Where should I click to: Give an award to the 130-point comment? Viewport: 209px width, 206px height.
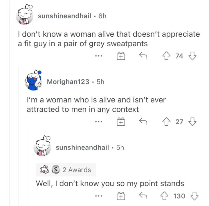tap(121, 196)
